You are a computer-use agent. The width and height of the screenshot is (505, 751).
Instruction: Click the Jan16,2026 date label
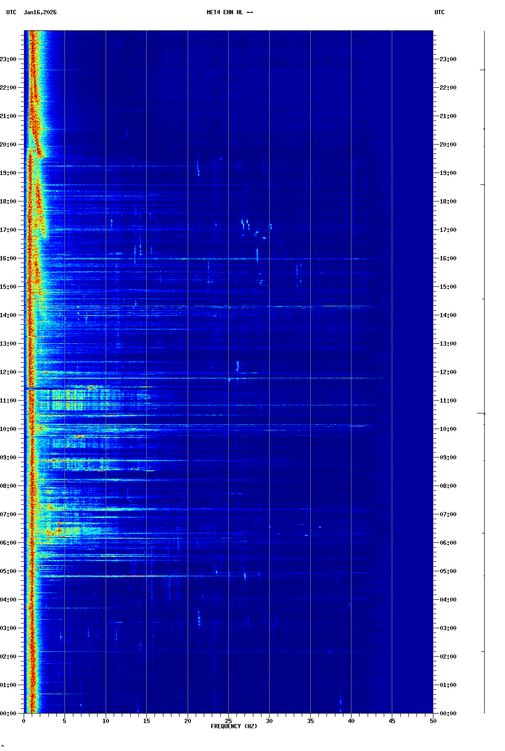[40, 12]
